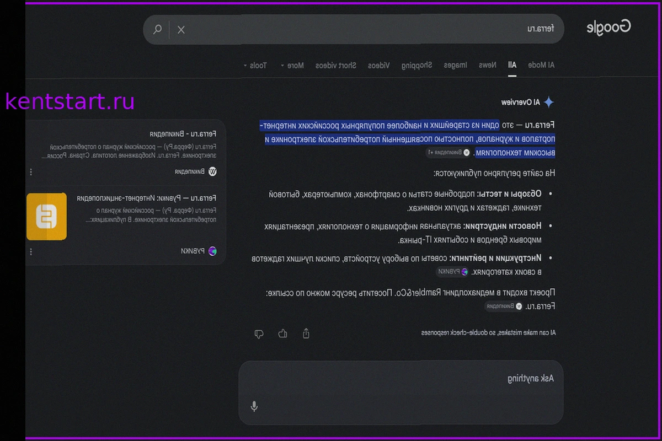Screen dimensions: 662x441
Task: Click the magnifier search icon in search bar
Action: [x=158, y=29]
